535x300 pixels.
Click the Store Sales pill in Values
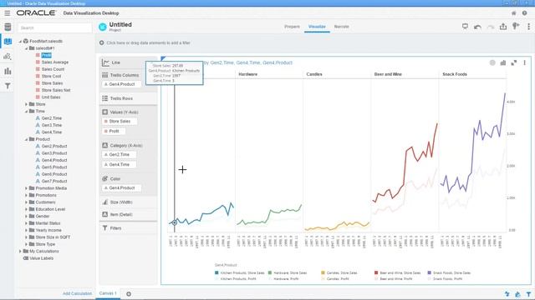point(120,121)
